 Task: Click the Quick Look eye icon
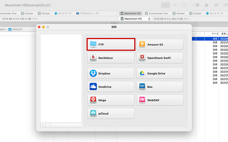click(216, 5)
